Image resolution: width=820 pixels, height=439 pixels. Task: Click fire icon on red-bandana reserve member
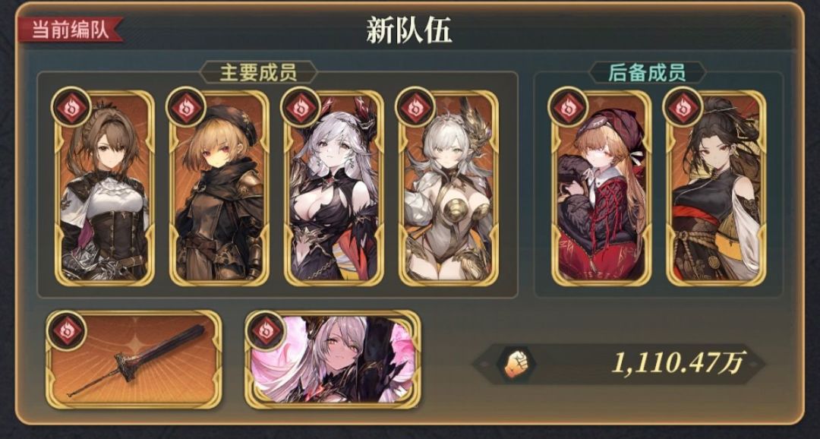point(568,109)
